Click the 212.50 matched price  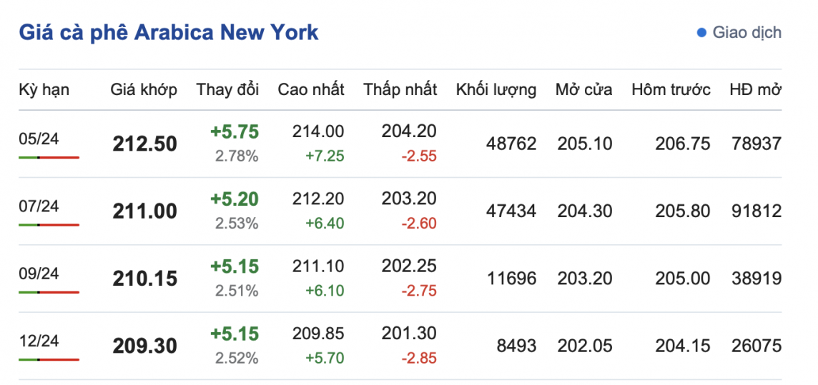[x=144, y=144]
